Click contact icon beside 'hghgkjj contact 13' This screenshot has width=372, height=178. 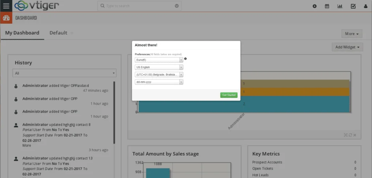(16, 158)
